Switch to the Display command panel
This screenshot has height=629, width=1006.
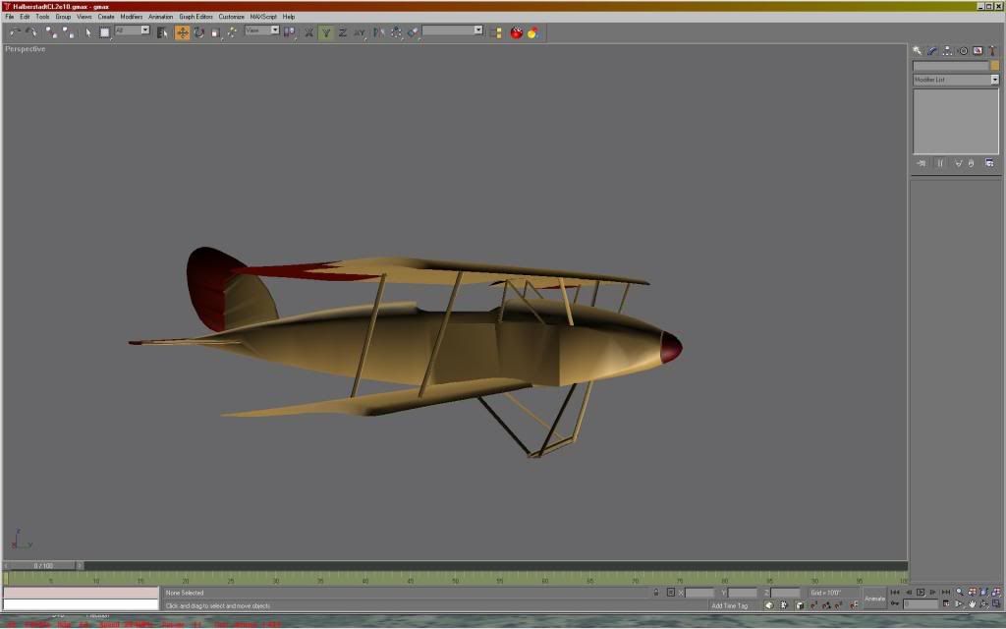tap(978, 51)
